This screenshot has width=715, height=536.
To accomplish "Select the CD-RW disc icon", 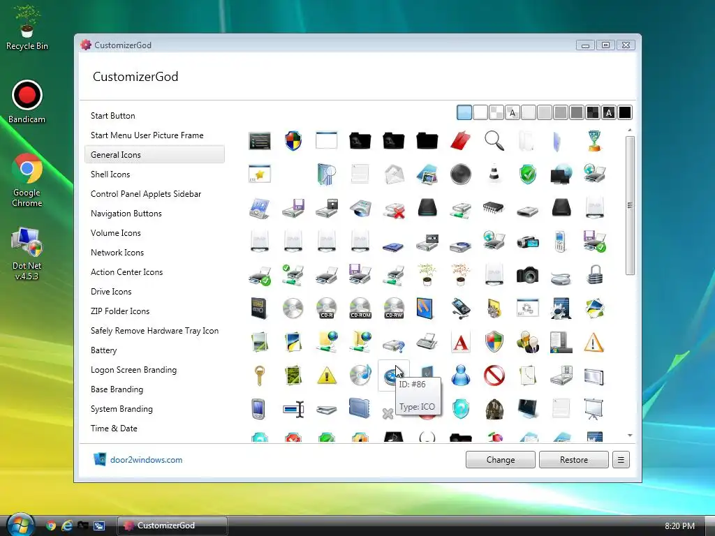I will 394,308.
